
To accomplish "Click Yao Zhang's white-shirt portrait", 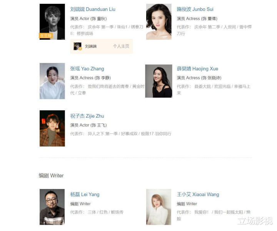I will coord(52,81).
